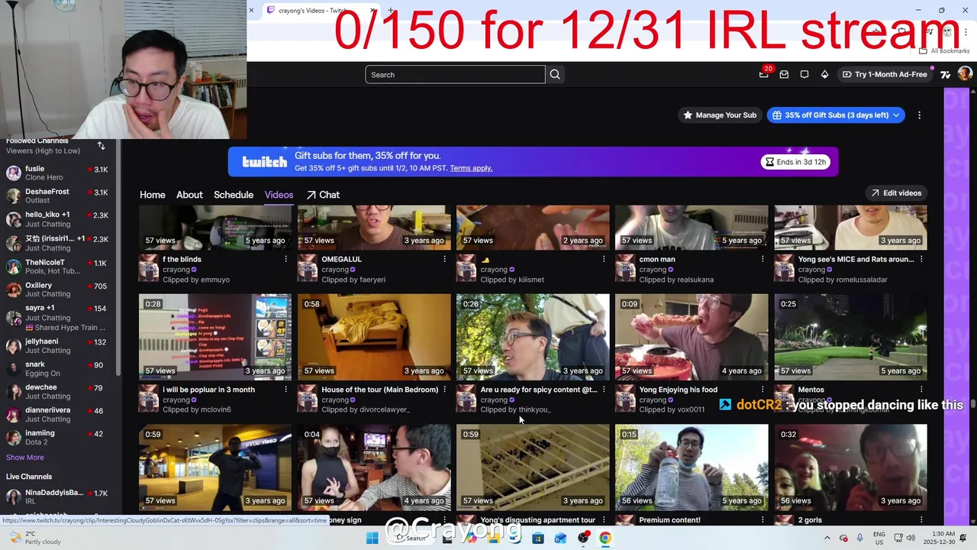Expand the 35% off Gift Subs dropdown

[895, 115]
